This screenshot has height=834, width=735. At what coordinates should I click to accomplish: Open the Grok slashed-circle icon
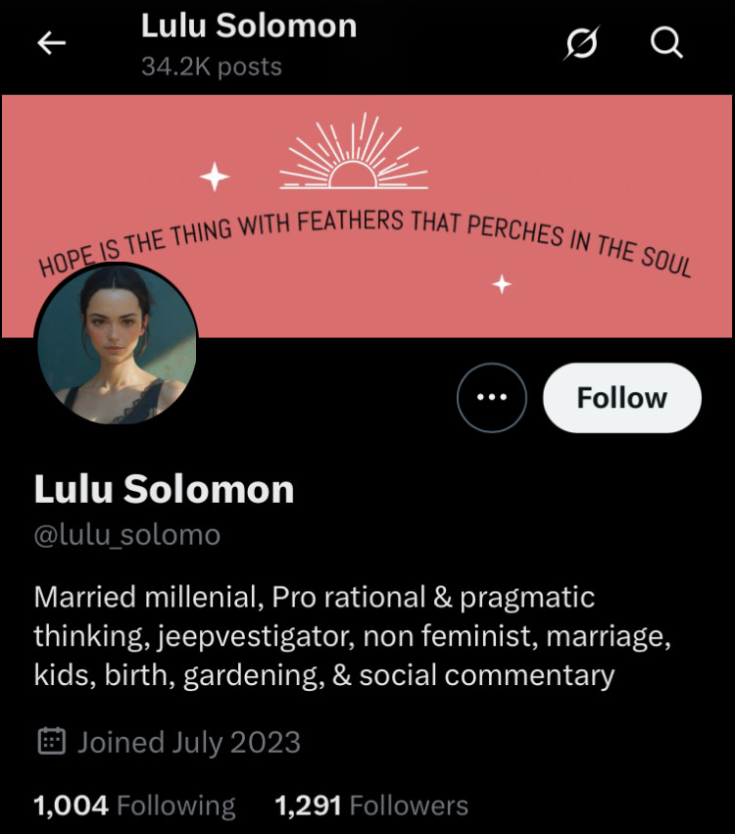click(x=582, y=42)
